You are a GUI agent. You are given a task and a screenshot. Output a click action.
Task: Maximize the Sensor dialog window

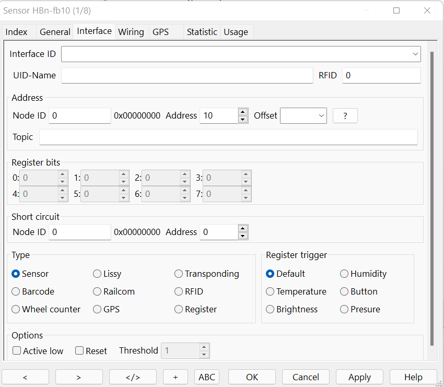pos(396,10)
